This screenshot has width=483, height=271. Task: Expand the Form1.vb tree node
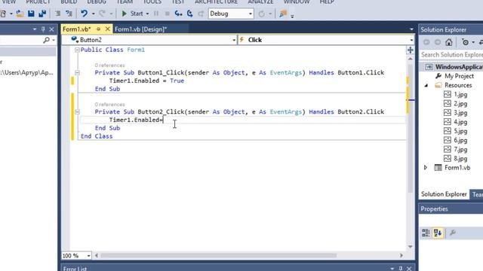click(426, 168)
